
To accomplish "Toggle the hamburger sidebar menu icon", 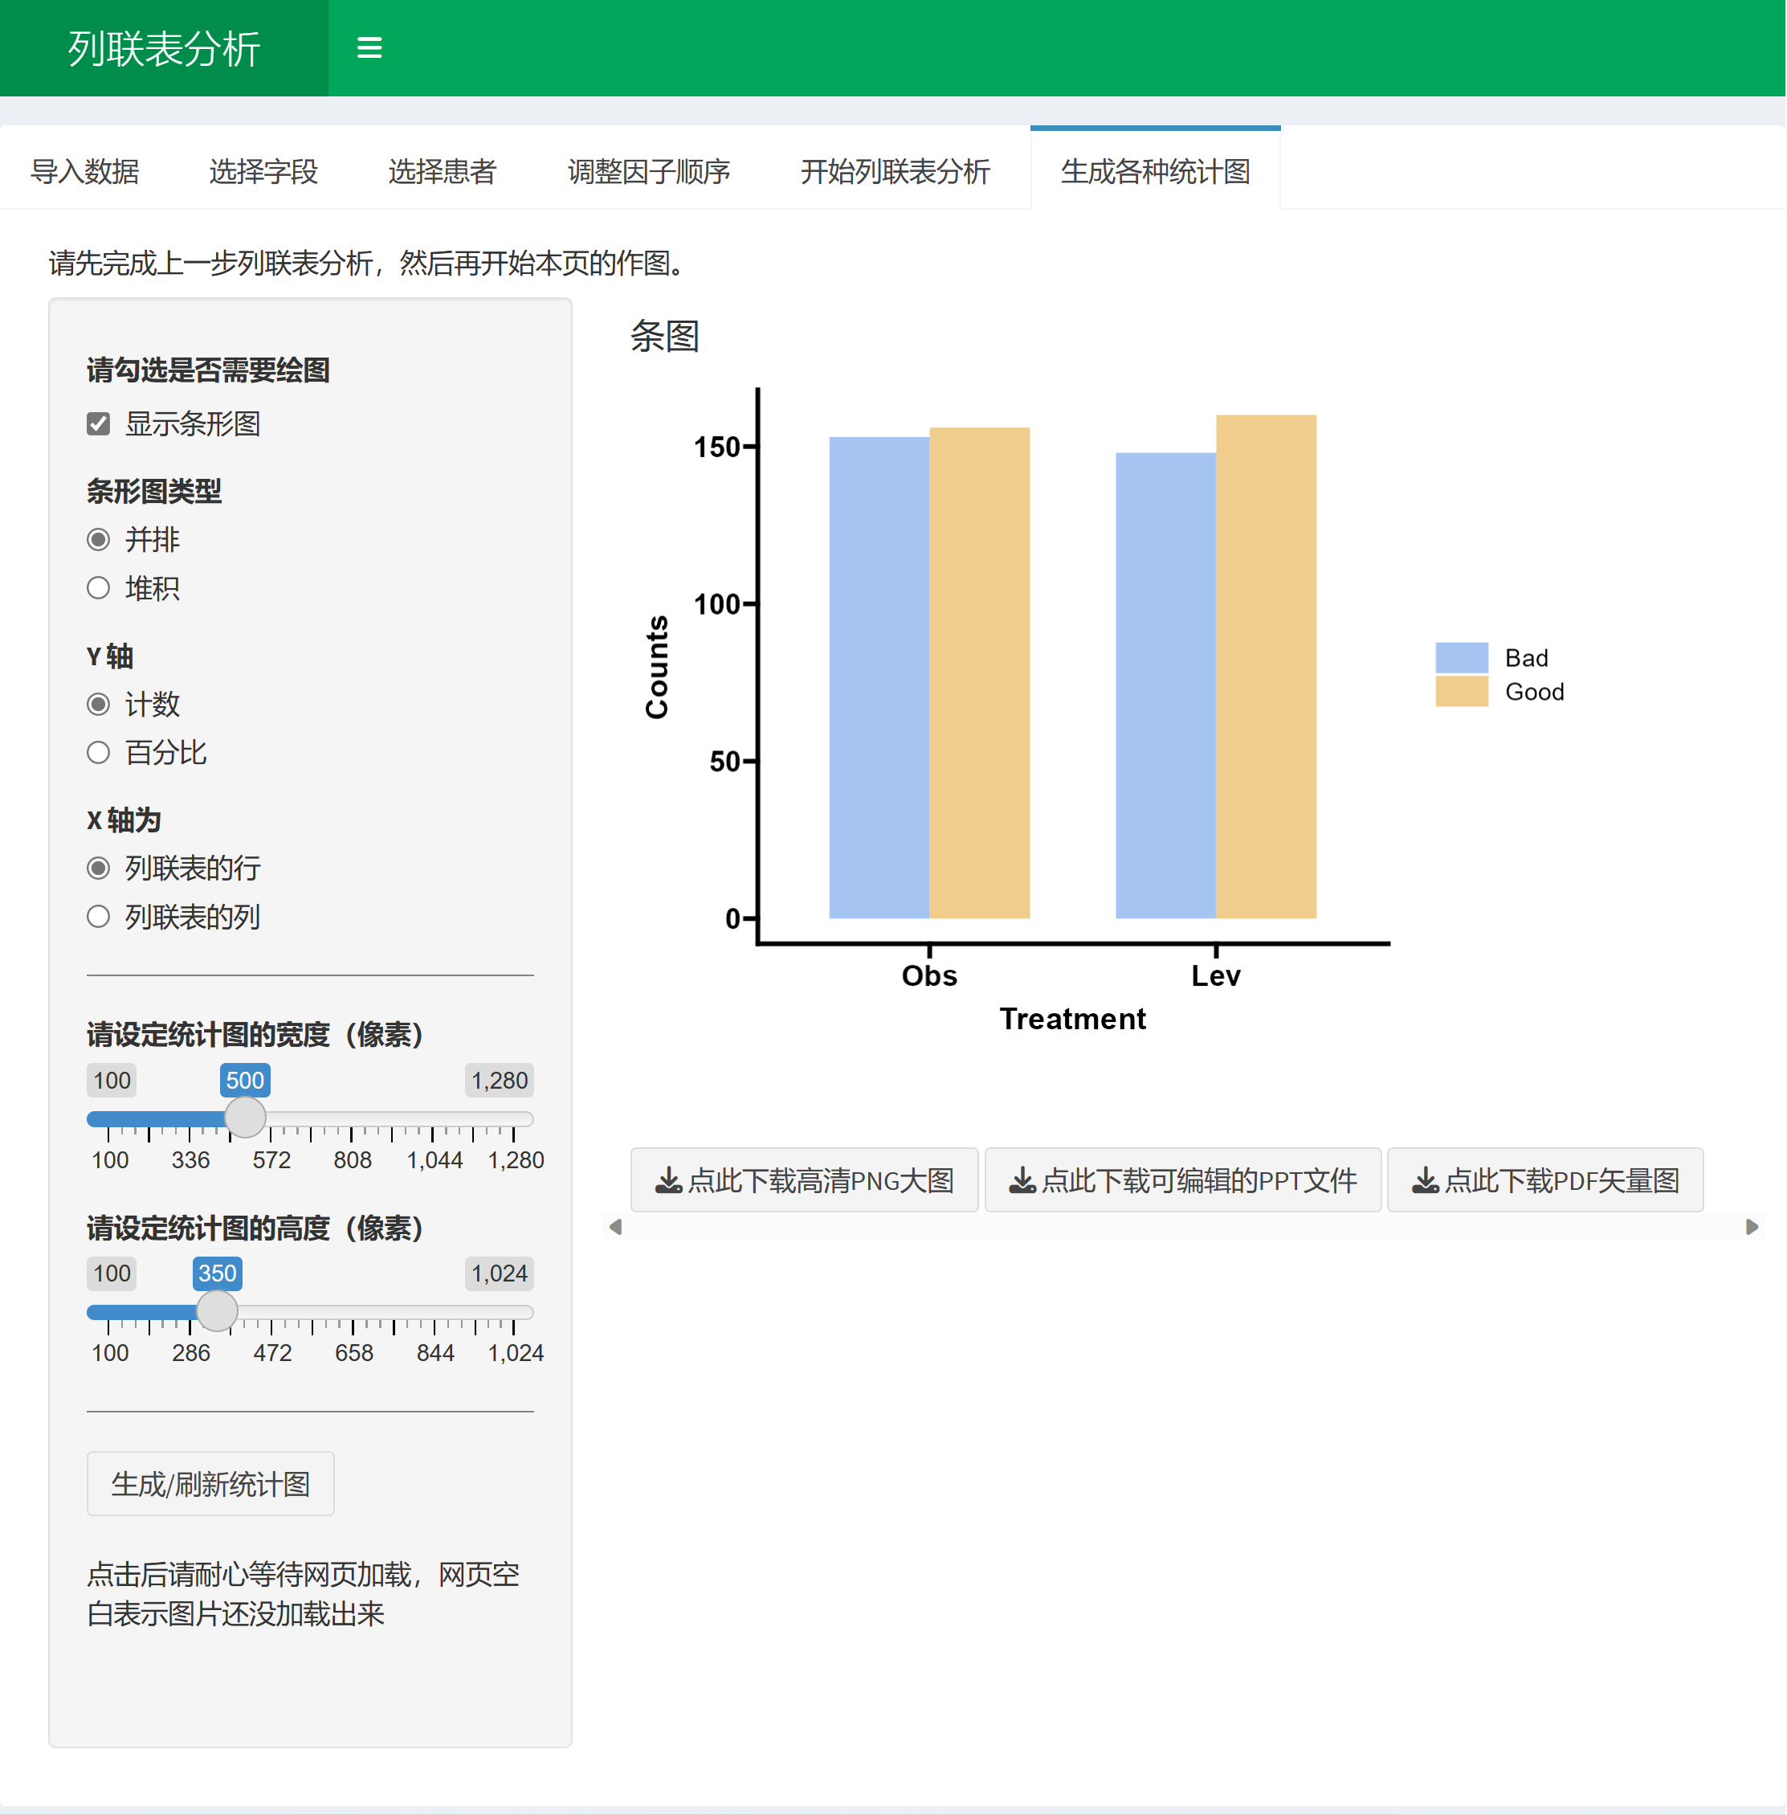I will tap(369, 48).
